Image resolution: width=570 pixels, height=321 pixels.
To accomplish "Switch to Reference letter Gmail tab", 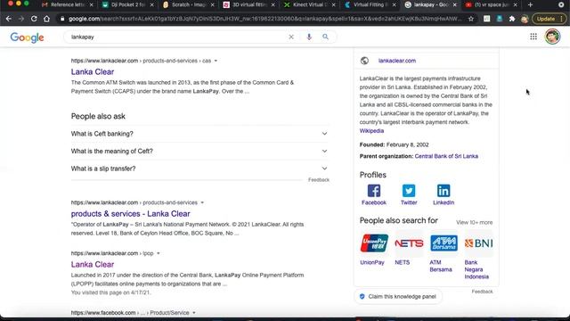I will pos(67,4).
